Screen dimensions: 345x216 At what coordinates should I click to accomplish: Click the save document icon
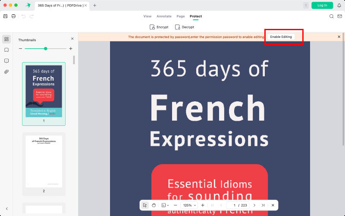coord(6,16)
